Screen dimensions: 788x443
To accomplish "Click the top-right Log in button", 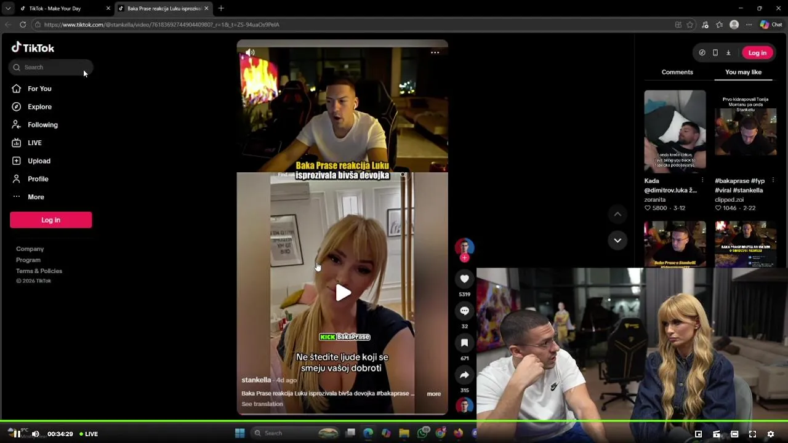I will click(757, 53).
